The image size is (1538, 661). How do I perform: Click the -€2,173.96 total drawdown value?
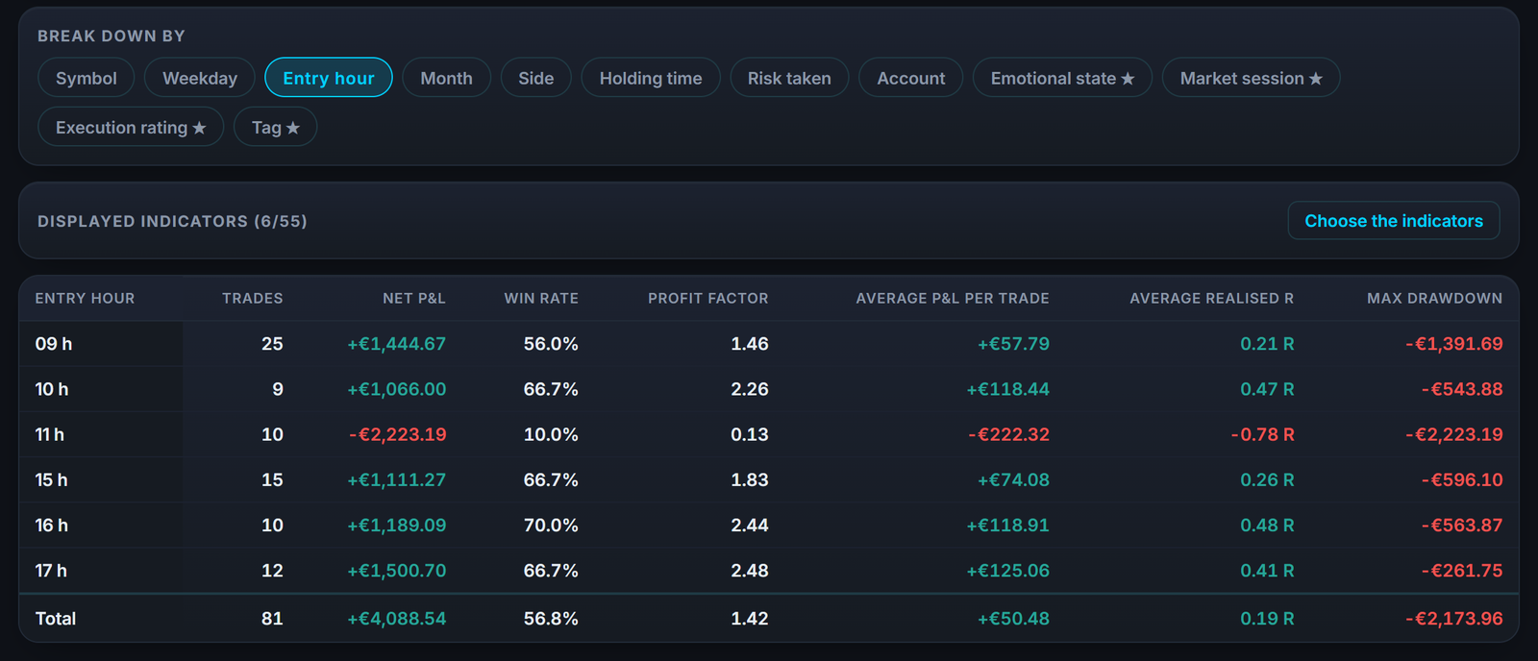[x=1454, y=619]
